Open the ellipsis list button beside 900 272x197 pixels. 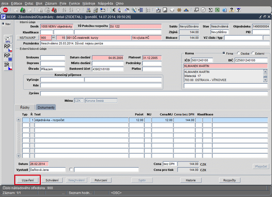coord(53,38)
